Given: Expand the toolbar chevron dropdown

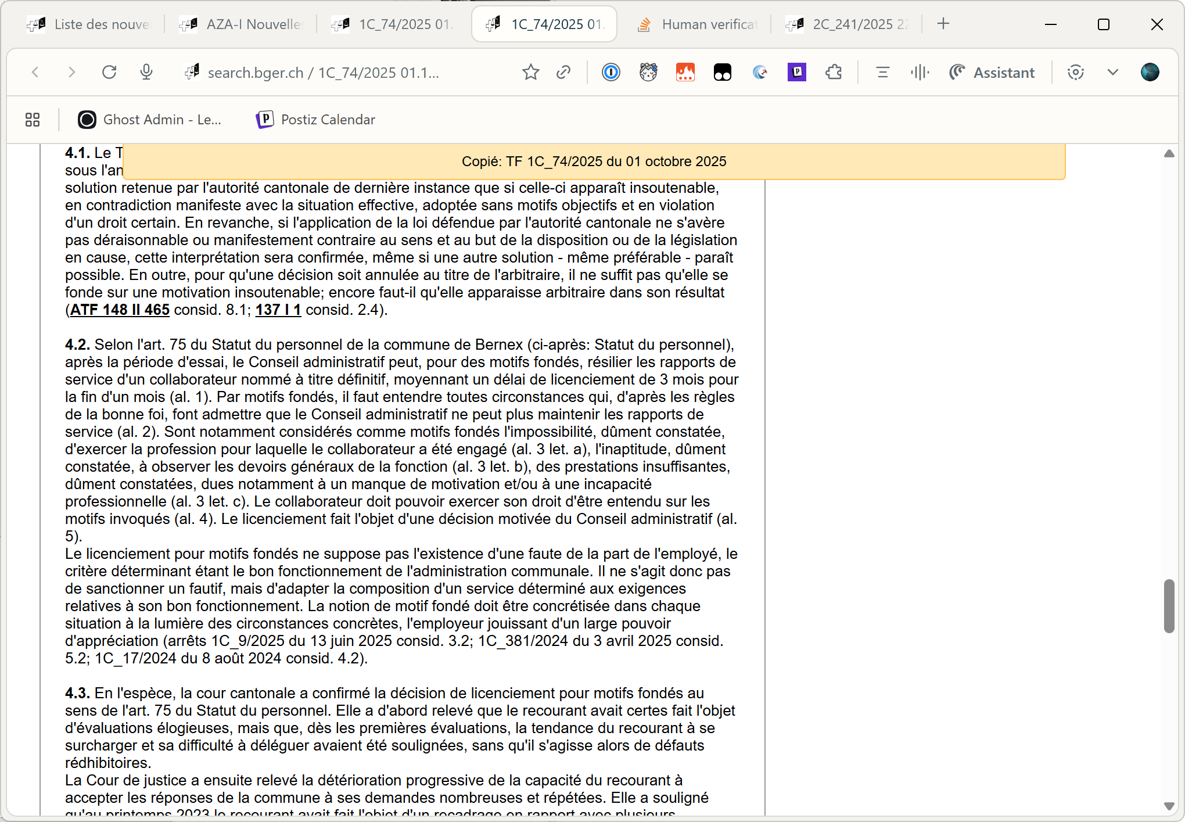Looking at the screenshot, I should pos(1112,73).
